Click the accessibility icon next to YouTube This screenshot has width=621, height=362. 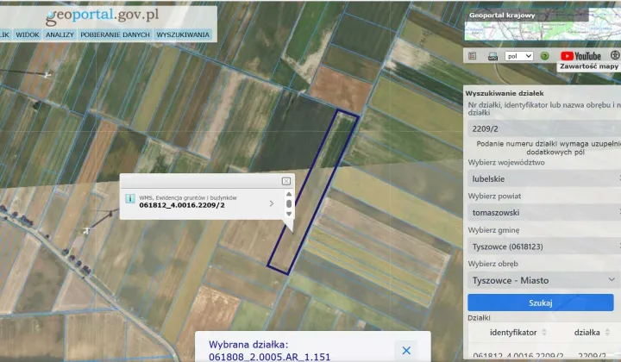pos(615,55)
